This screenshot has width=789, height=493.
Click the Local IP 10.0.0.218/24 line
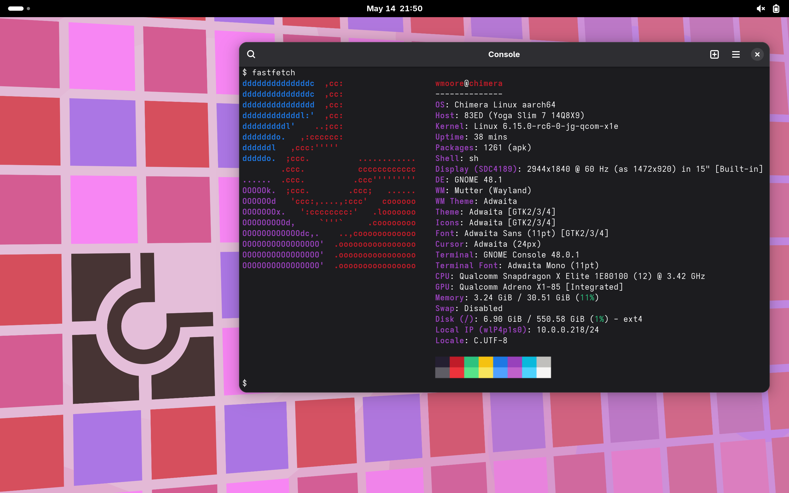[x=517, y=330]
